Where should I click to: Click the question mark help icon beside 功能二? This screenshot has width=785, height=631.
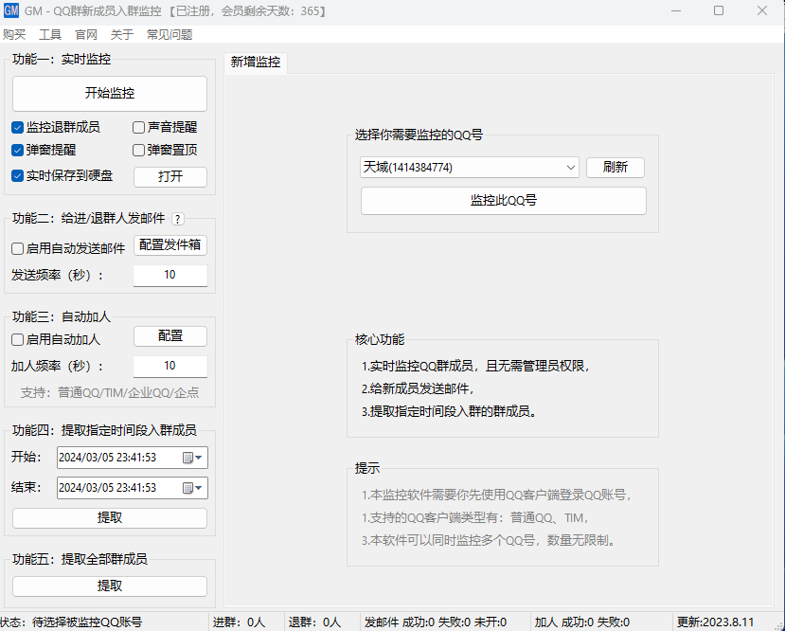pyautogui.click(x=177, y=220)
